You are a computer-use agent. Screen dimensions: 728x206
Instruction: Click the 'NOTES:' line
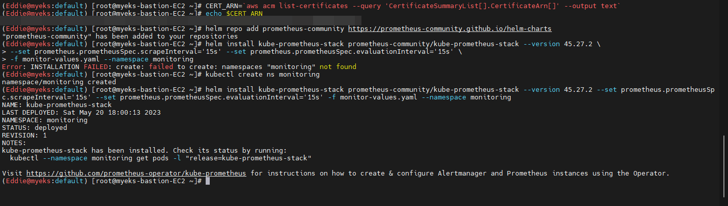(14, 143)
